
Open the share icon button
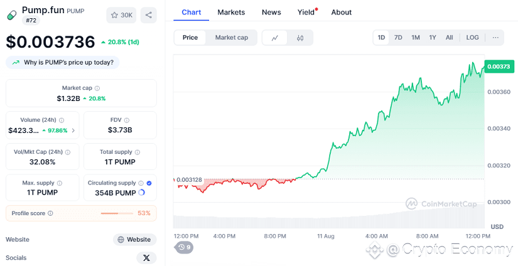pos(148,15)
